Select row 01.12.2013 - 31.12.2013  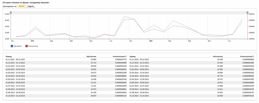click(192, 63)
